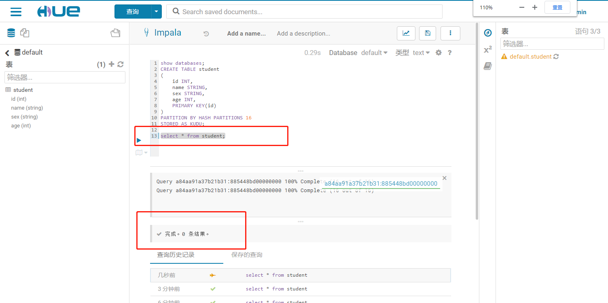608x303 pixels.
Task: Click the student table grid icon
Action: tap(8, 90)
